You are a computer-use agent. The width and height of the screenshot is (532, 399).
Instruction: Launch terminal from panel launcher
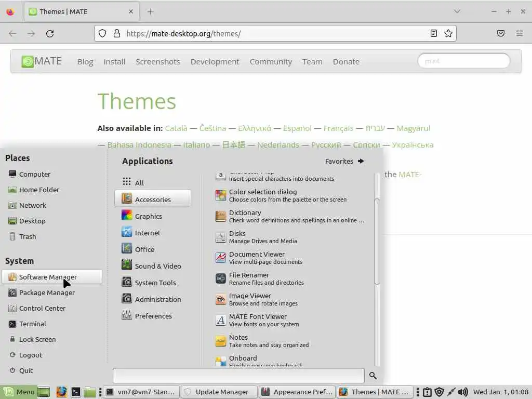pyautogui.click(x=76, y=392)
